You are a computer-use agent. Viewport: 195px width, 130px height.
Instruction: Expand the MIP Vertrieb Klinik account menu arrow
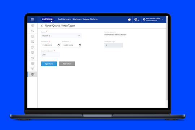coord(162,19)
